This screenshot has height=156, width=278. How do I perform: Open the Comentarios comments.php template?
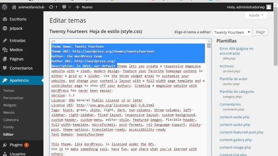[x=230, y=104]
